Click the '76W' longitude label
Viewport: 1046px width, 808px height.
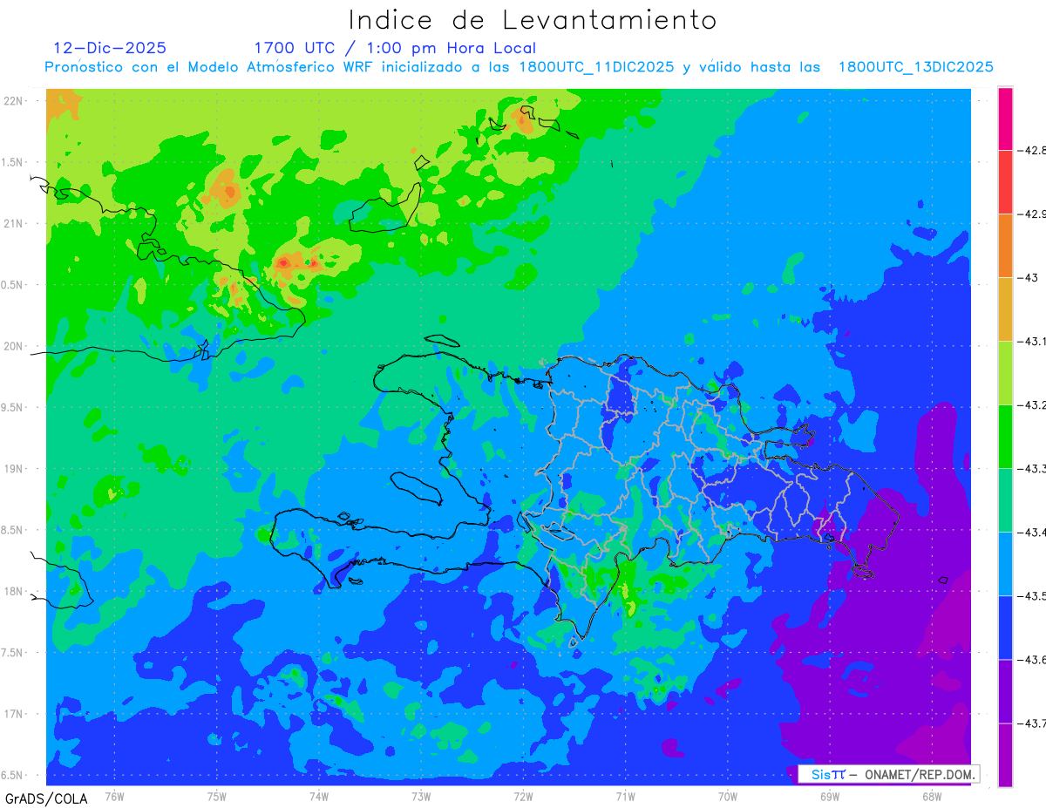pos(114,796)
